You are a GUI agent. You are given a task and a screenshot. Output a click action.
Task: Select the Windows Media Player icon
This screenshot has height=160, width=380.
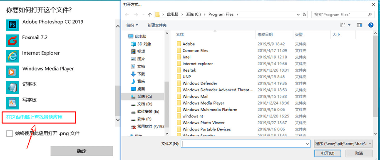click(12, 72)
